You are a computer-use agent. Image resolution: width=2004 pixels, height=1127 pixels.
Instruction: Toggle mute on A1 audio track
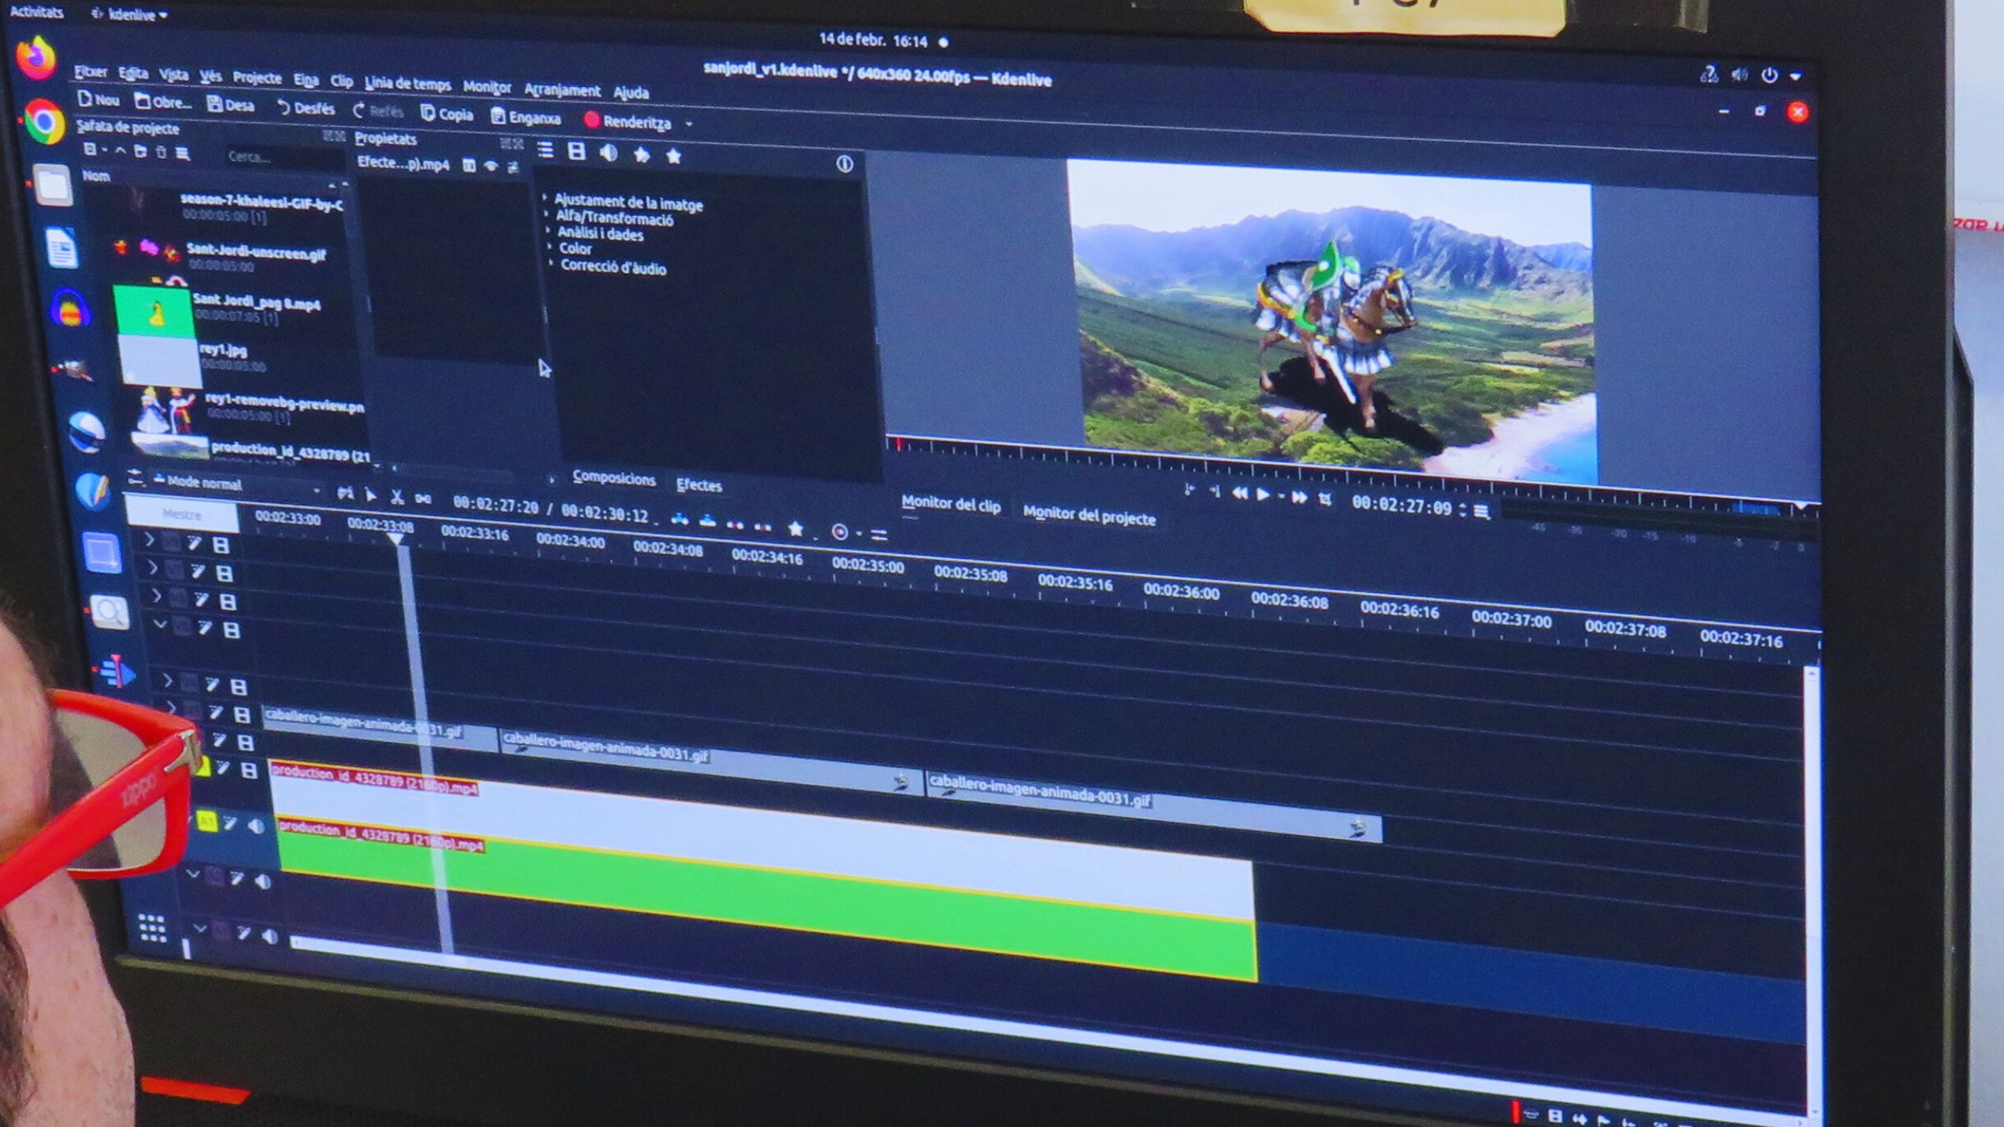256,826
